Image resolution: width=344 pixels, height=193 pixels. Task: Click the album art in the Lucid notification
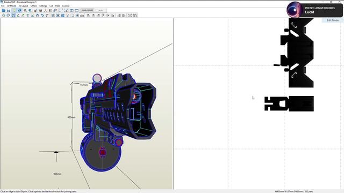click(295, 10)
